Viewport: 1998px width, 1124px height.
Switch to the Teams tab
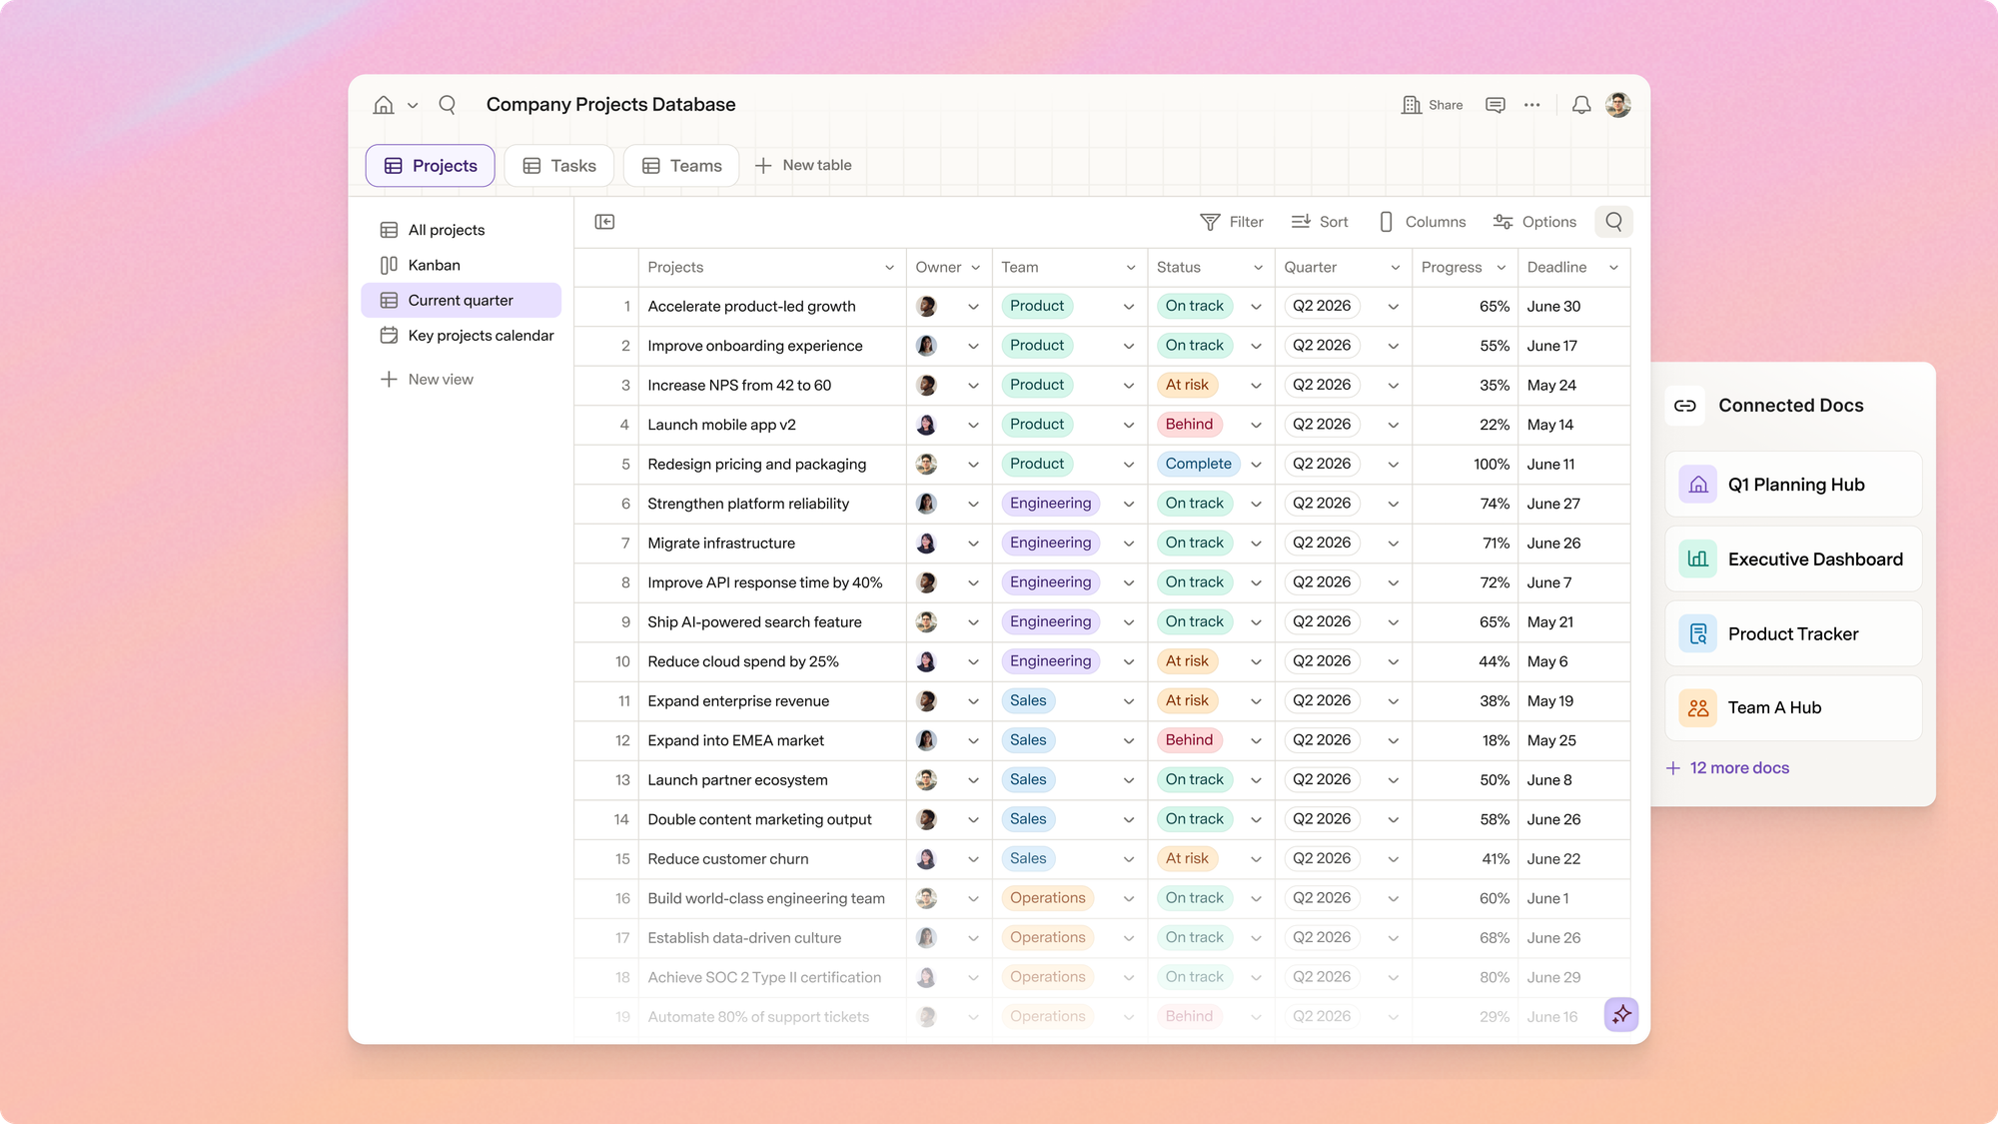tap(681, 166)
